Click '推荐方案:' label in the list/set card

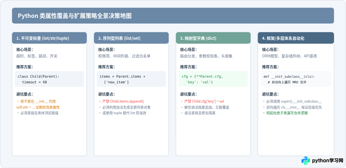click(x=107, y=67)
